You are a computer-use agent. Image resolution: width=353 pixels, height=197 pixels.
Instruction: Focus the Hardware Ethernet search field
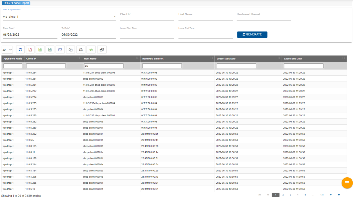pyautogui.click(x=263, y=16)
